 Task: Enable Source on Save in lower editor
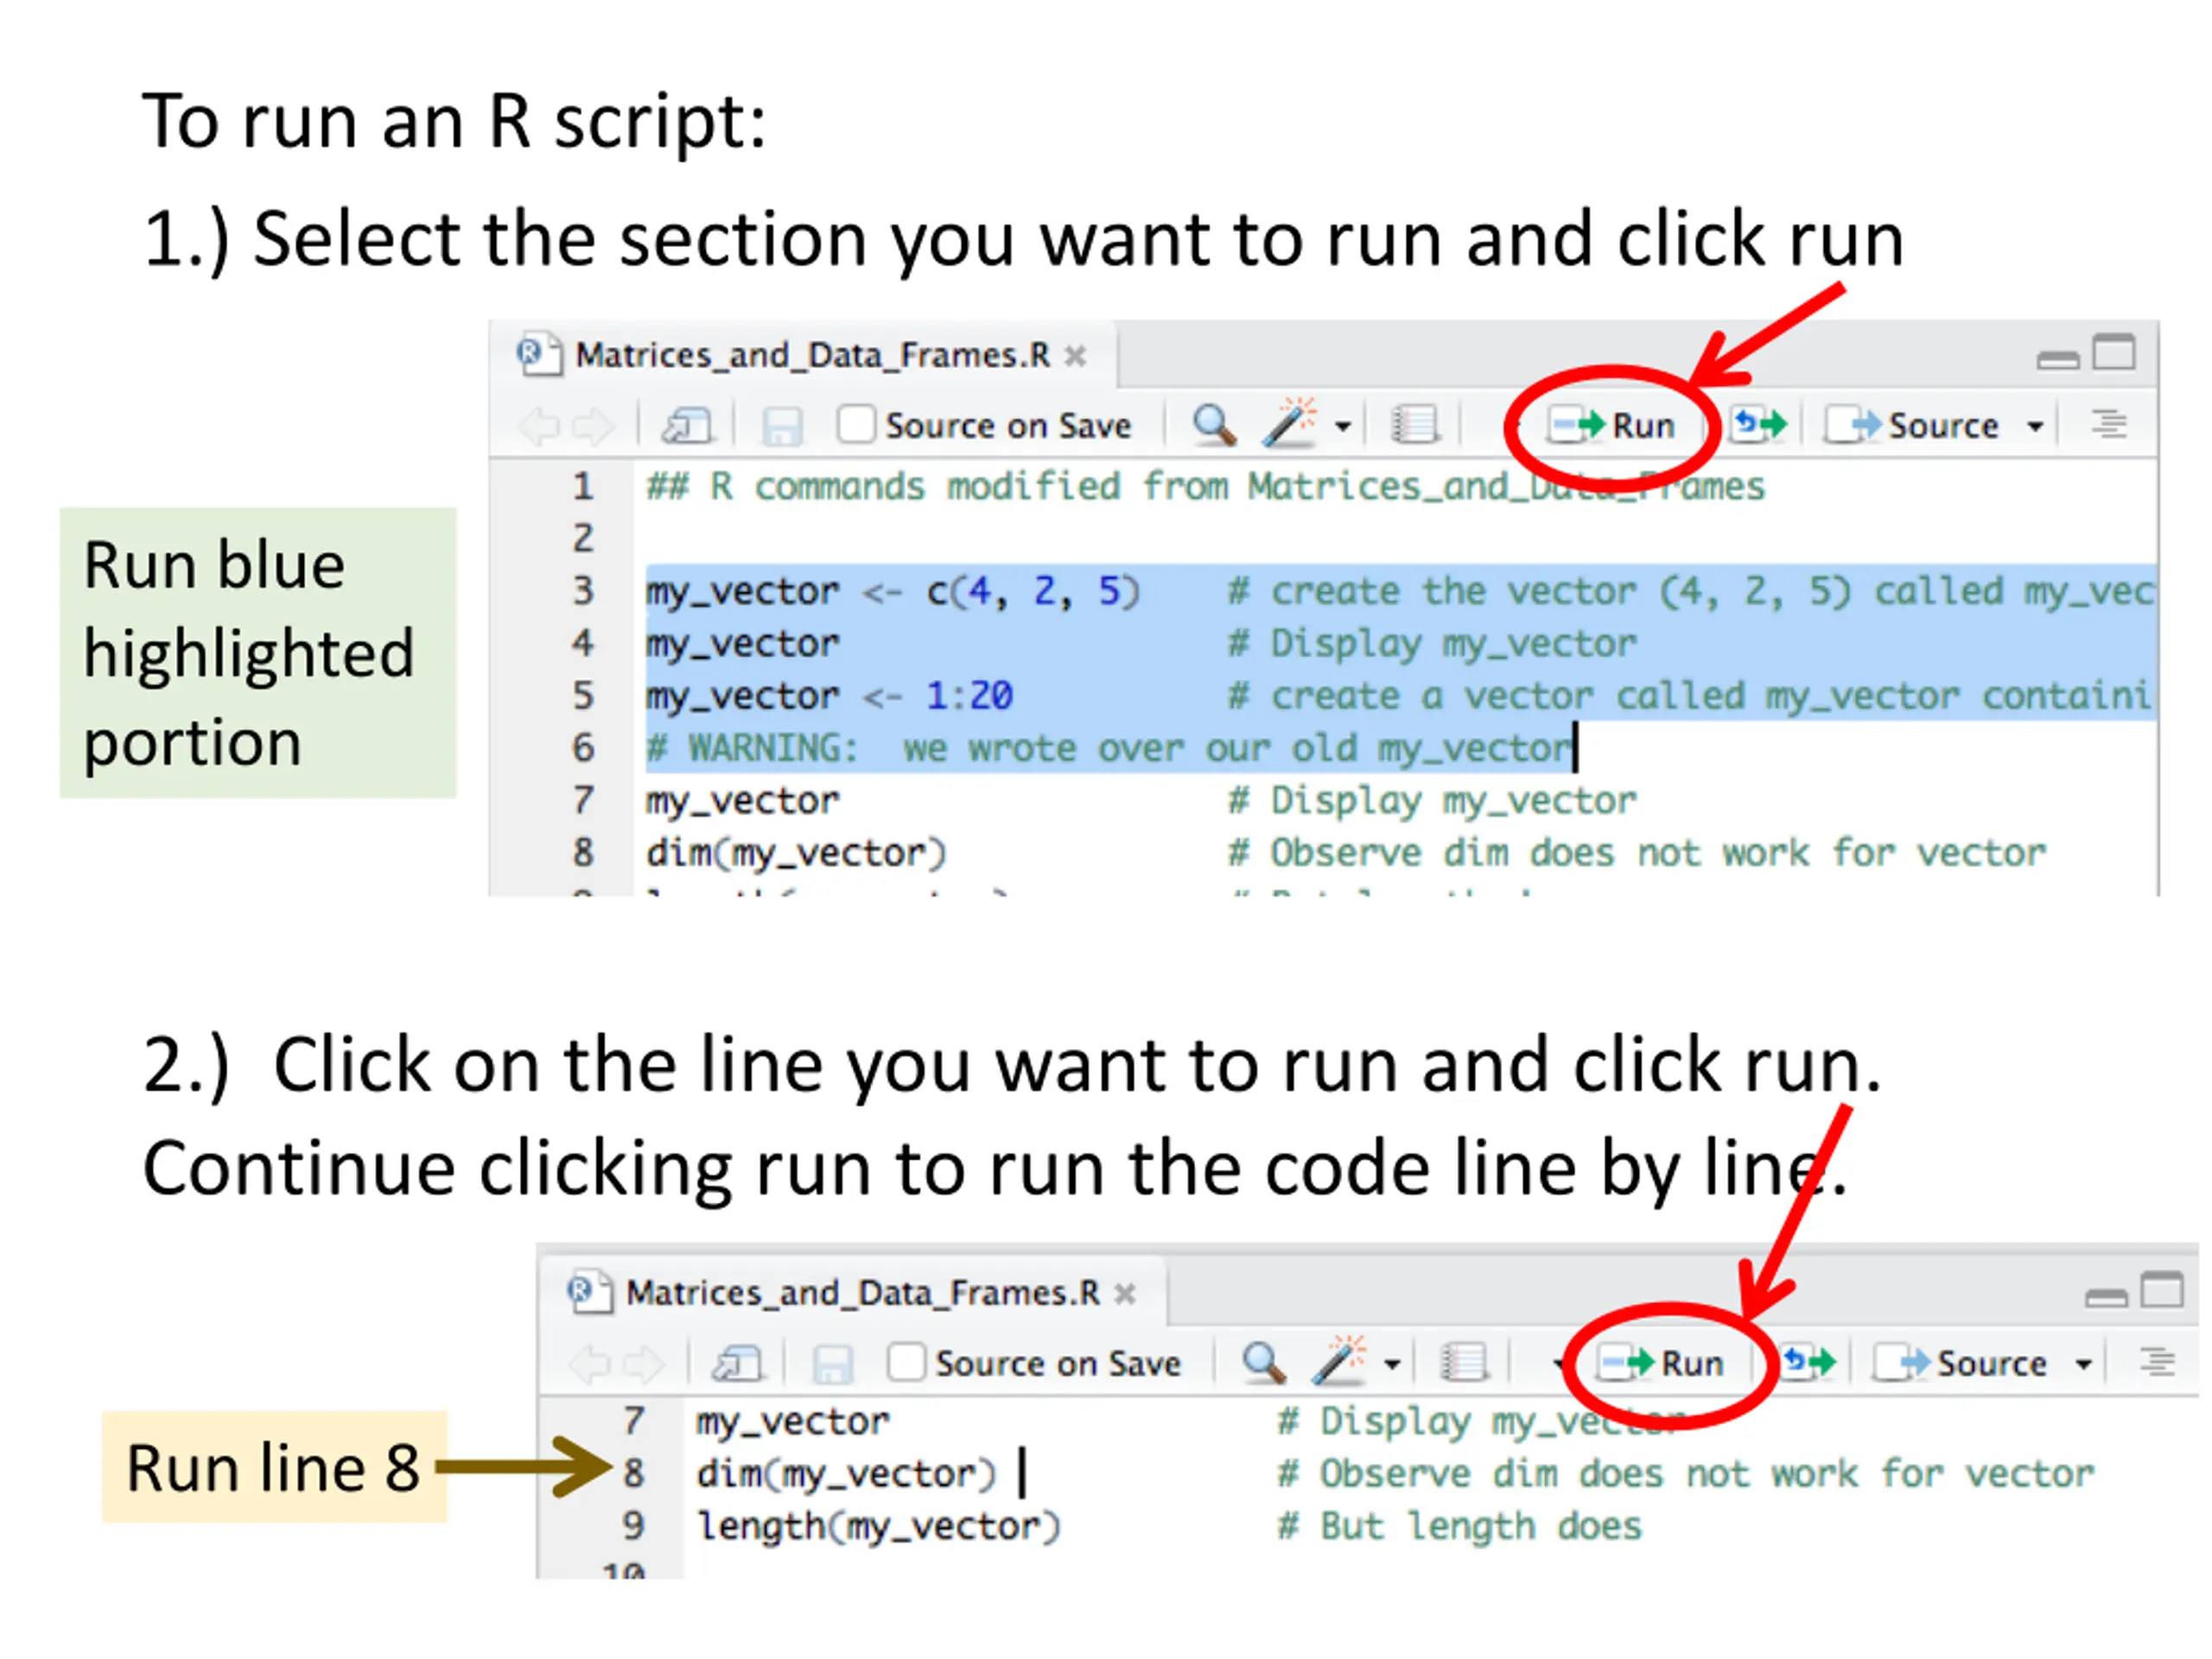pos(906,1362)
